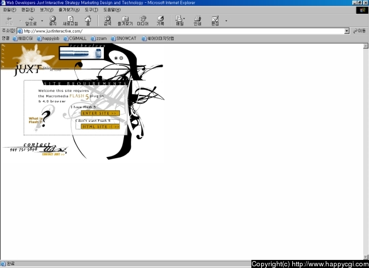The height and width of the screenshot is (268, 369).
Task: Go back with the 뒤로 arrow button
Action: click(x=9, y=21)
